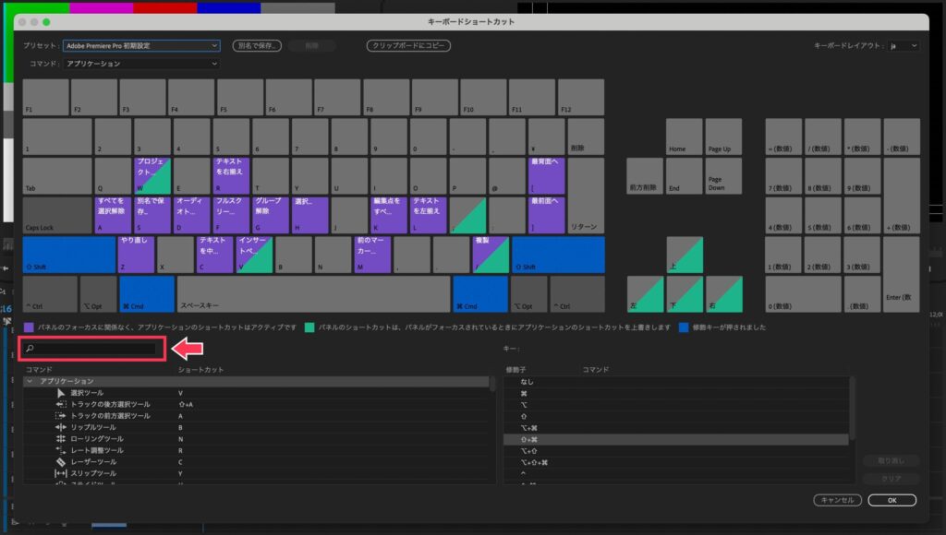Open the keyboard layout dropdown showing ja
Screen dimensions: 946x535
pos(904,45)
